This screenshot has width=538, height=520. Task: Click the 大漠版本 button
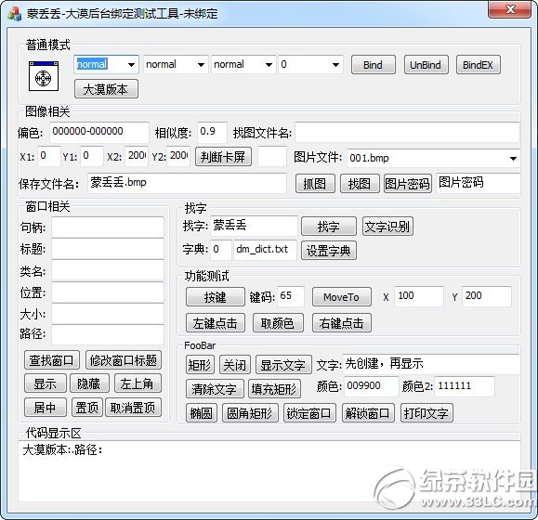tap(106, 89)
